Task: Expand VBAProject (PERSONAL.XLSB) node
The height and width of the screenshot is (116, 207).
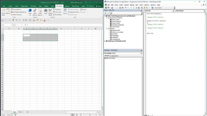Action: [105, 41]
